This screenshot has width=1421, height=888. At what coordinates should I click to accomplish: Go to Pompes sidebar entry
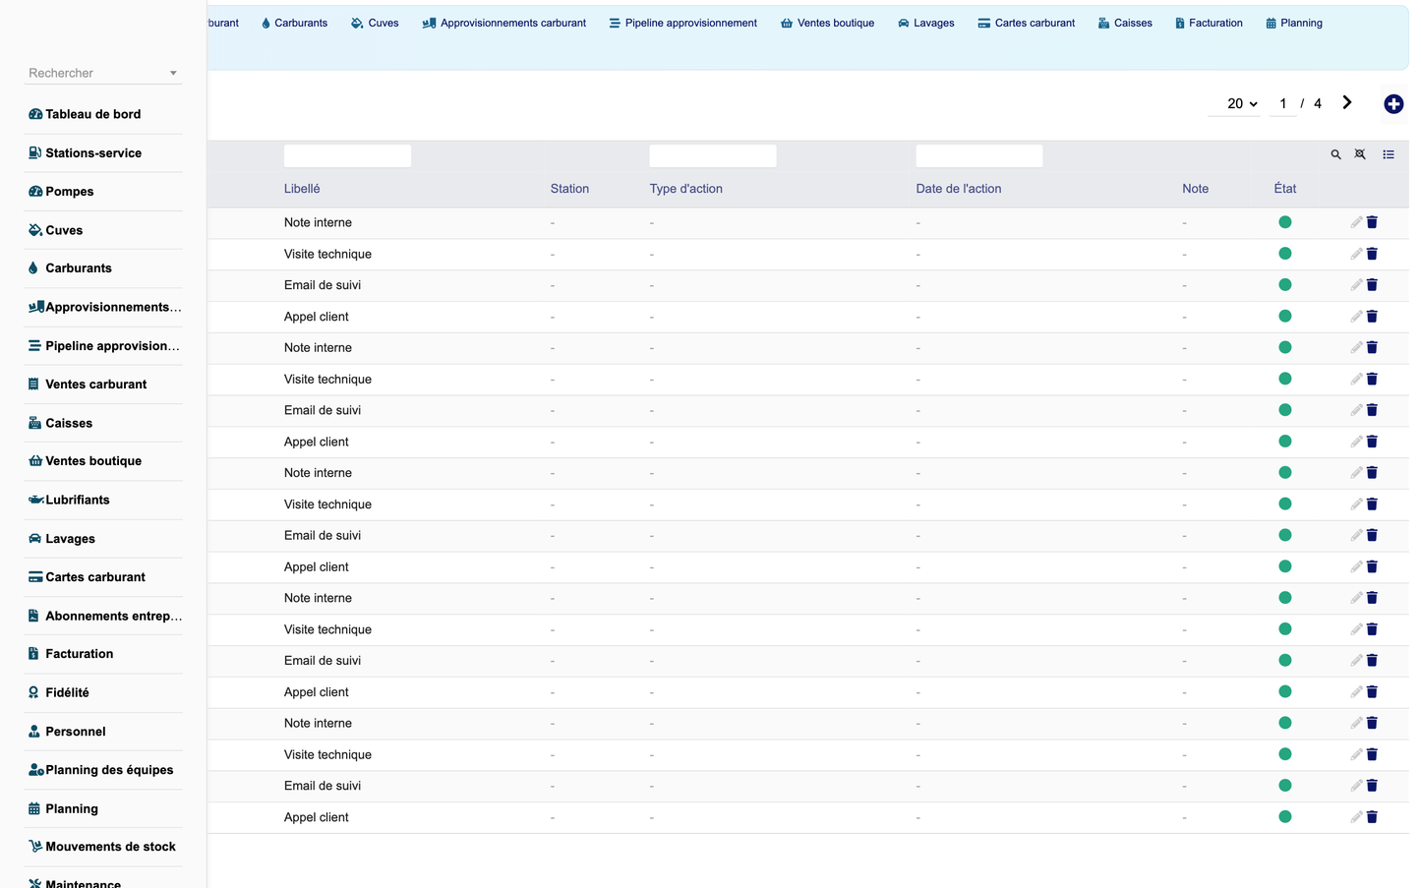pyautogui.click(x=69, y=192)
